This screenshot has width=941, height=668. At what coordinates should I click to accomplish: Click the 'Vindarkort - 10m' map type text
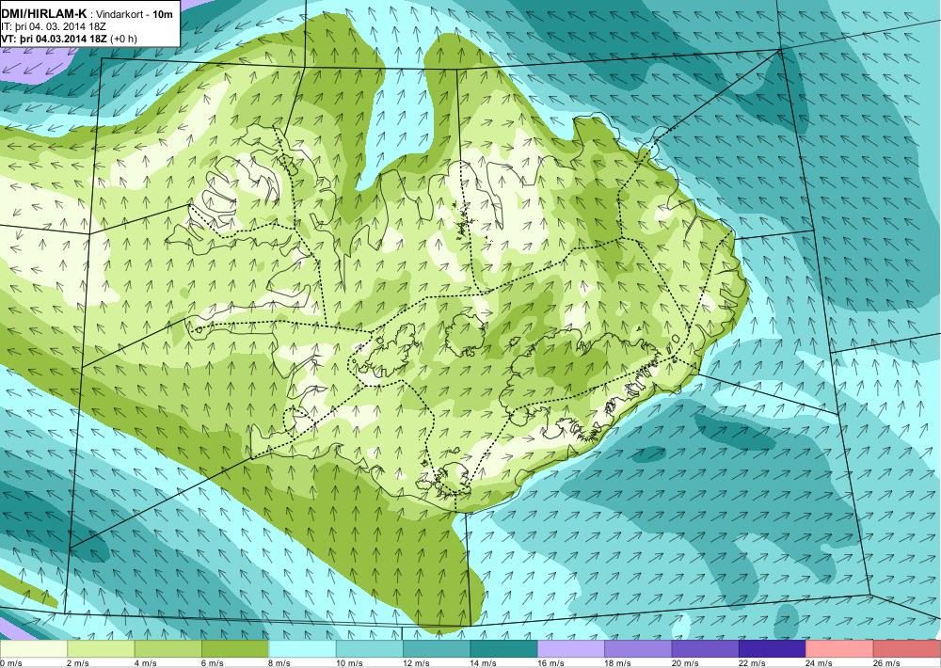point(136,14)
